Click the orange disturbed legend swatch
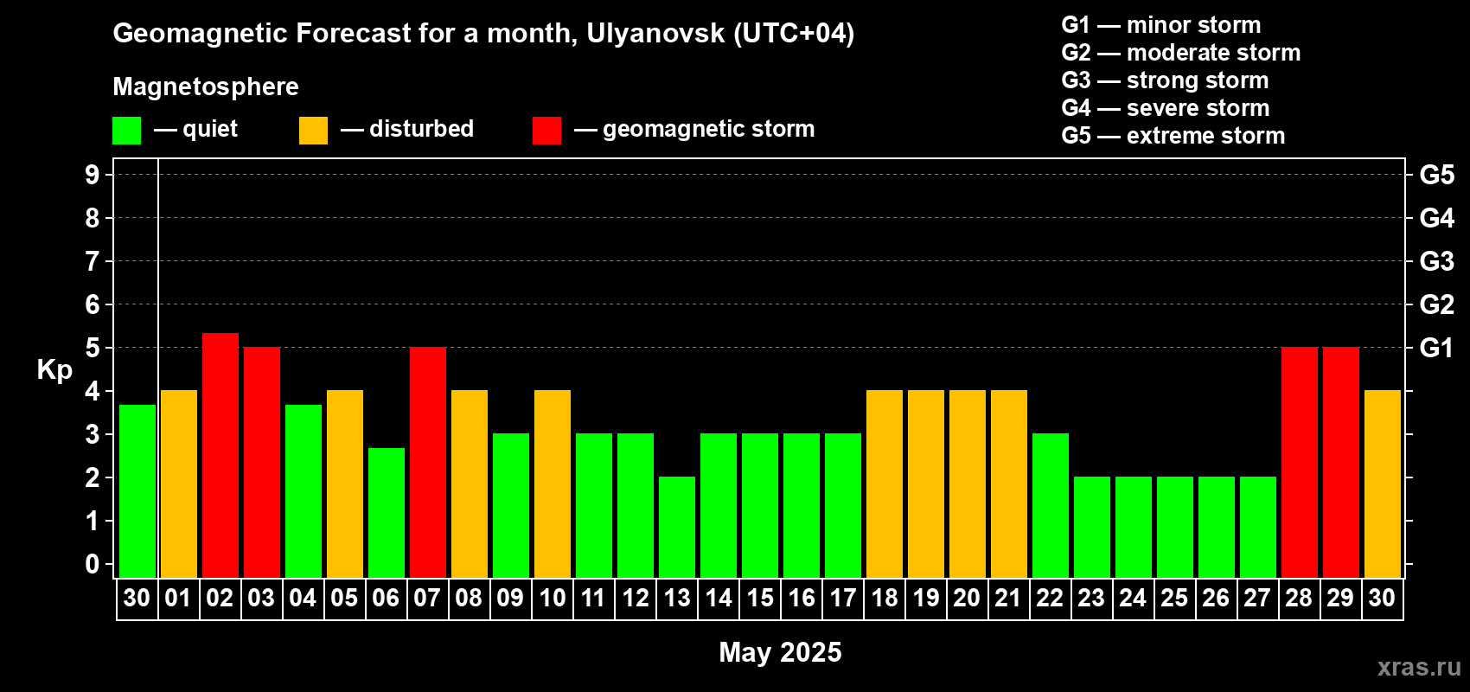The width and height of the screenshot is (1470, 692). click(313, 131)
